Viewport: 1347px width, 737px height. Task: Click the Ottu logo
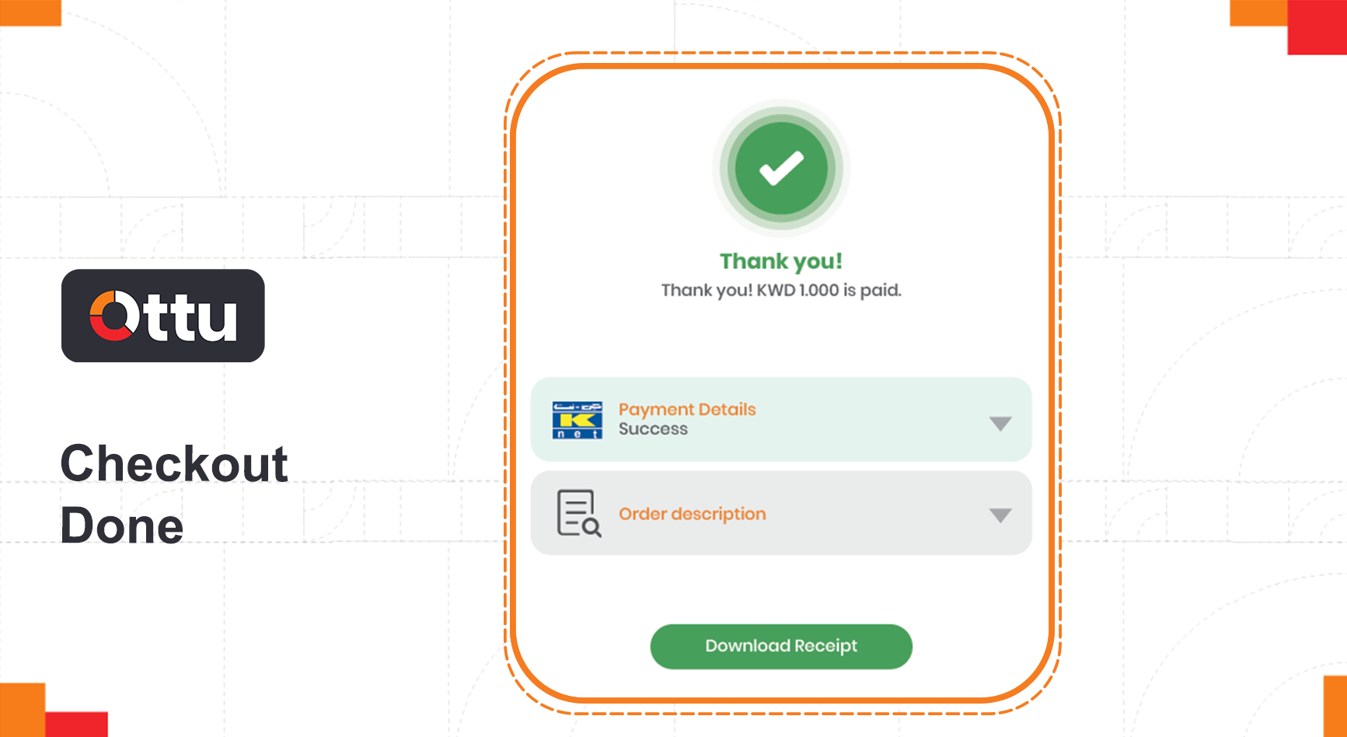(163, 316)
